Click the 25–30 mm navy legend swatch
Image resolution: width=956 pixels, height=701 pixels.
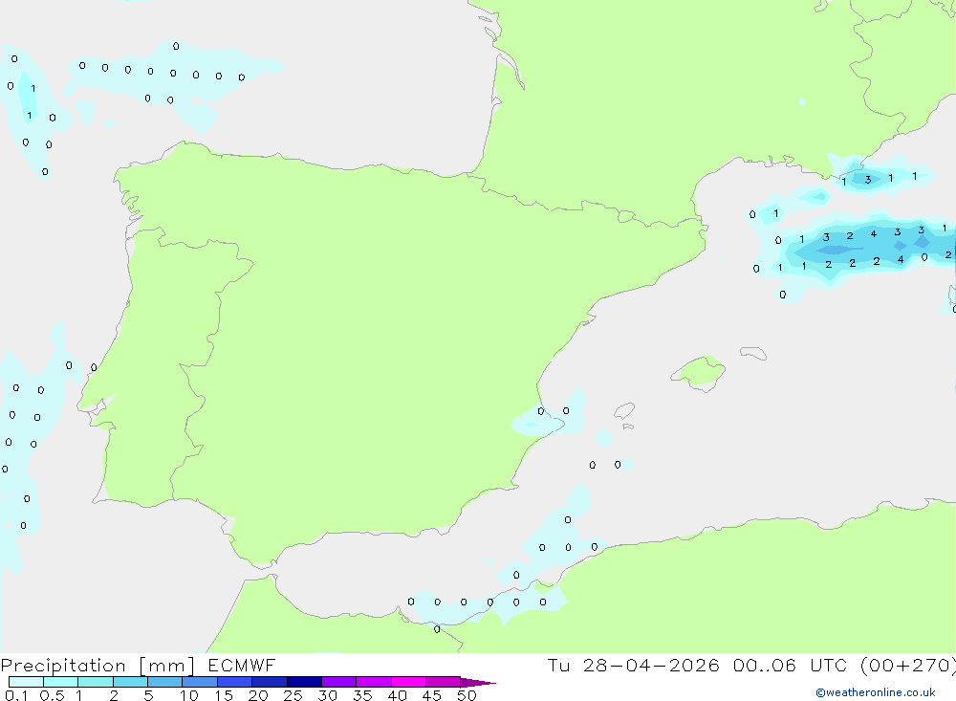pyautogui.click(x=304, y=682)
